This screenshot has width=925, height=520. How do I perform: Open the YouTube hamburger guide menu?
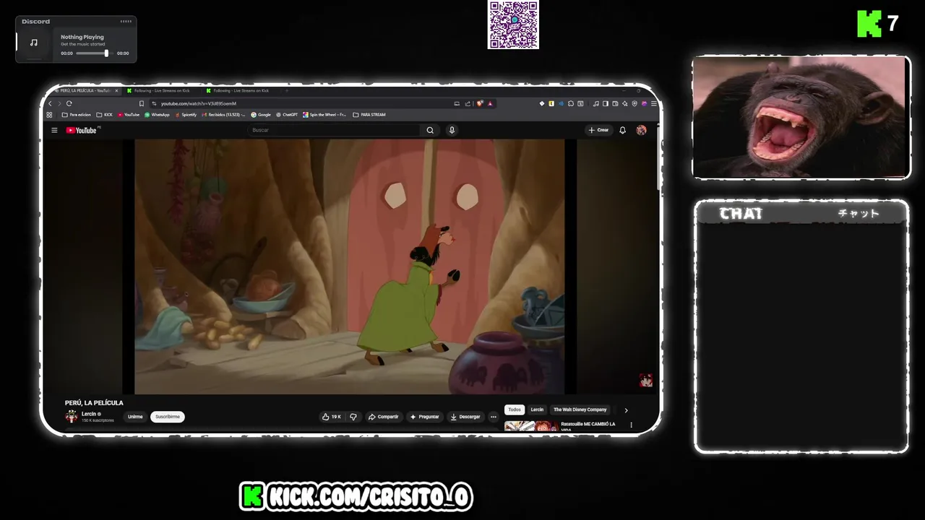point(54,130)
